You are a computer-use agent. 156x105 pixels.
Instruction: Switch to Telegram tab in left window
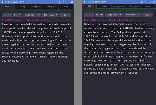(51, 7)
